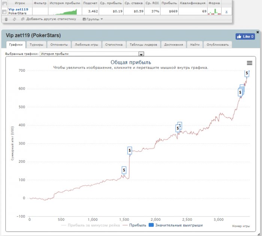
Task: Remove the player row with x link
Action: [226, 12]
